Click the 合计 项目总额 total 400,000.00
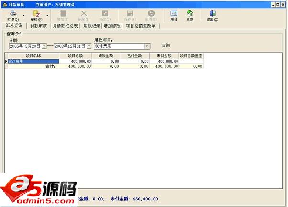 [75, 66]
